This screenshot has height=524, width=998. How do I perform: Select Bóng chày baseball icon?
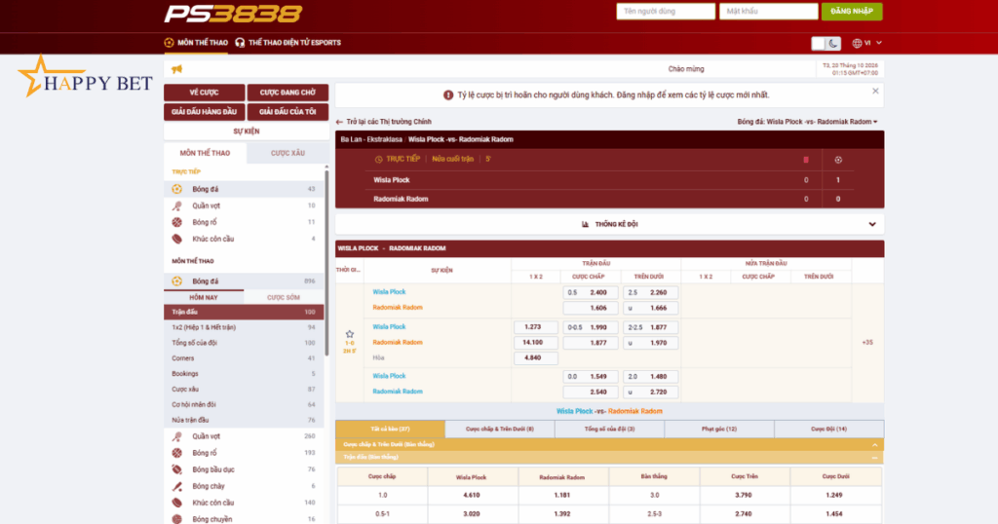[x=177, y=486]
